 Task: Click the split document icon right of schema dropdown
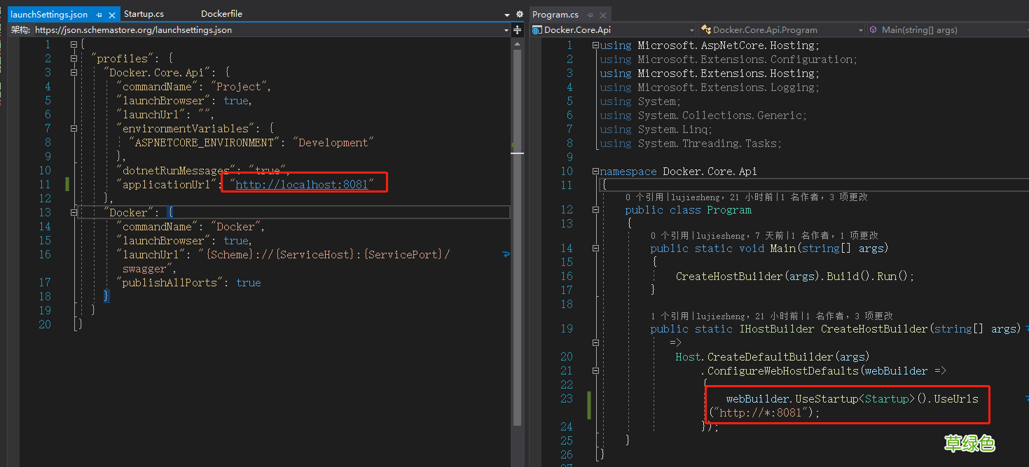(518, 29)
